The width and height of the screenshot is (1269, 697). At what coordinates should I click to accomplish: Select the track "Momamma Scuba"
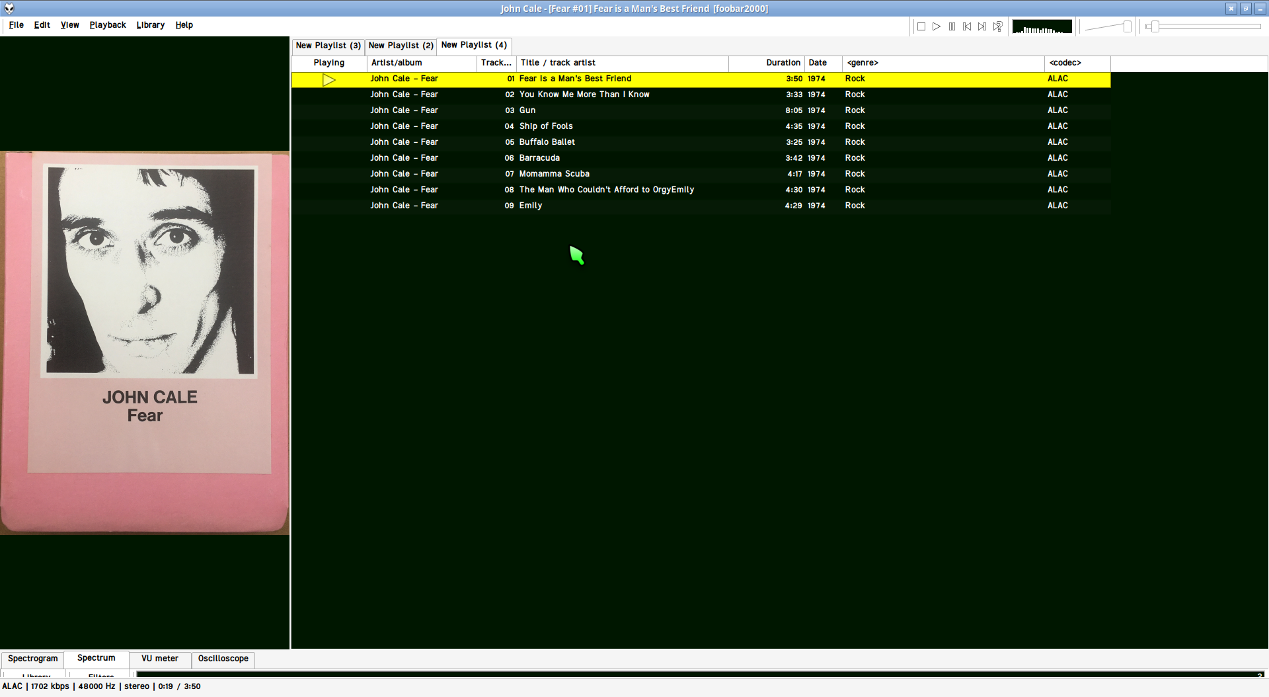click(701, 174)
